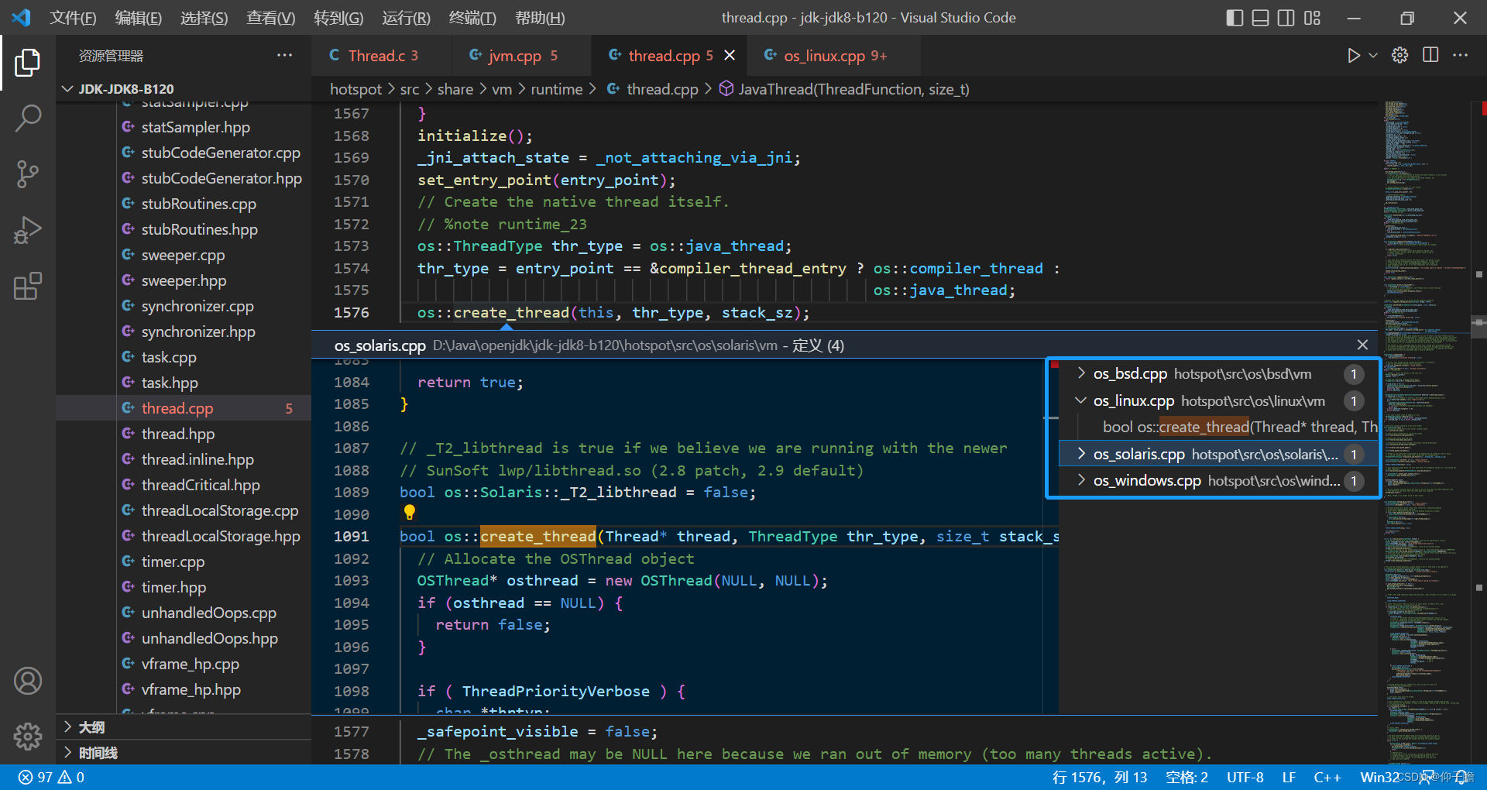
Task: Click the editor gear icon in title bar
Action: point(1399,56)
